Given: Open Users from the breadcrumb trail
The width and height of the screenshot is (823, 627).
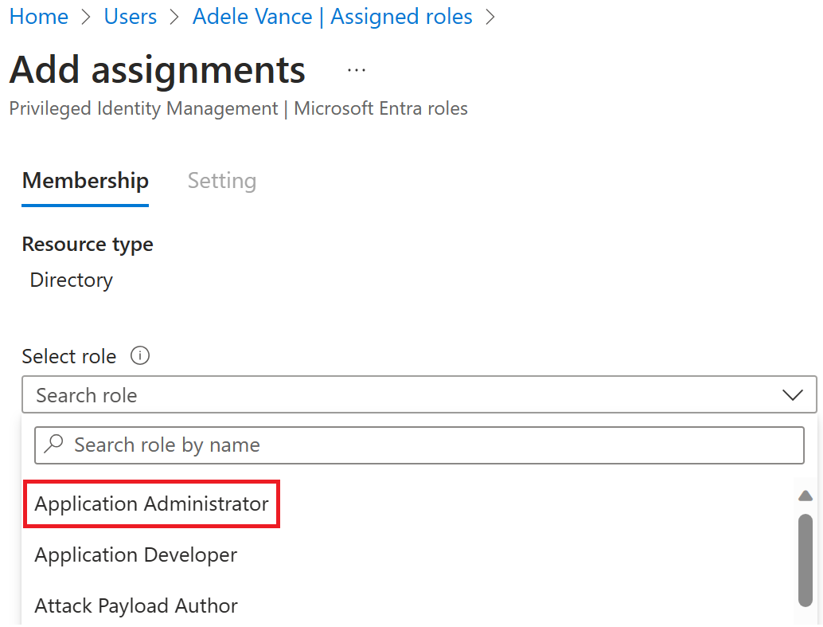Looking at the screenshot, I should pyautogui.click(x=130, y=16).
